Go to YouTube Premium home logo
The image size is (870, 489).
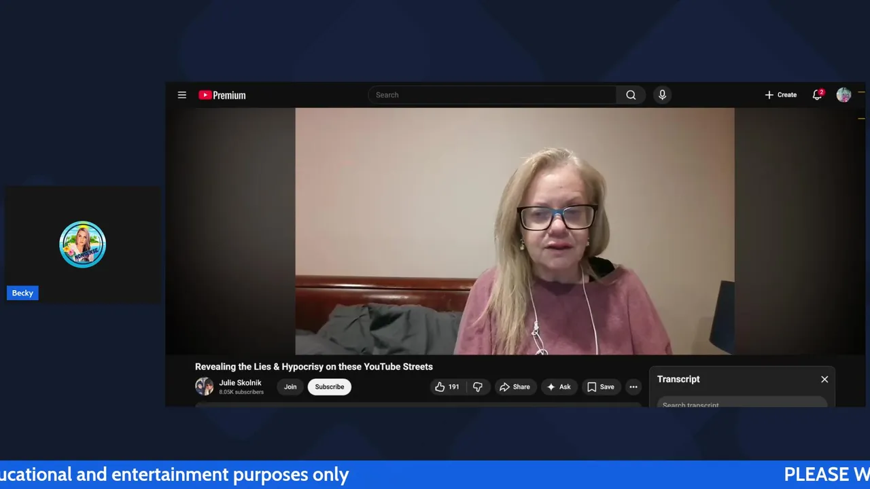(222, 95)
